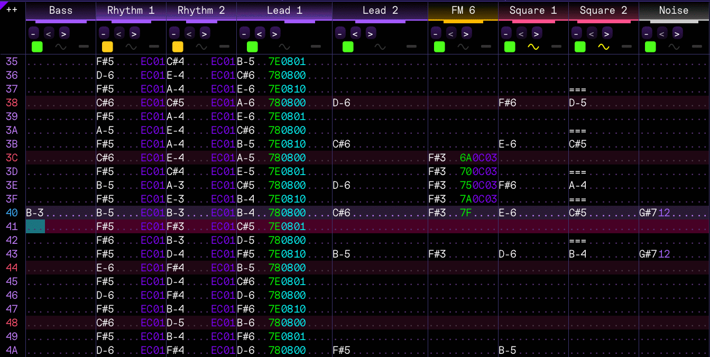Select the === note-off in Square 2 row 37
The image size is (710, 357).
578,89
